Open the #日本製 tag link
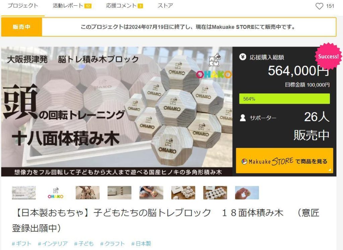 pyautogui.click(x=141, y=244)
